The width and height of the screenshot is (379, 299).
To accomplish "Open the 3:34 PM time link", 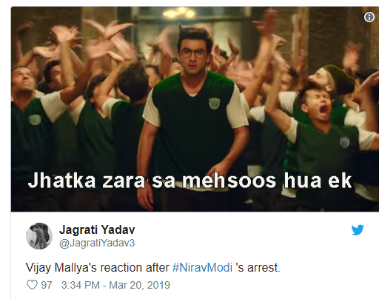I will point(81,285).
